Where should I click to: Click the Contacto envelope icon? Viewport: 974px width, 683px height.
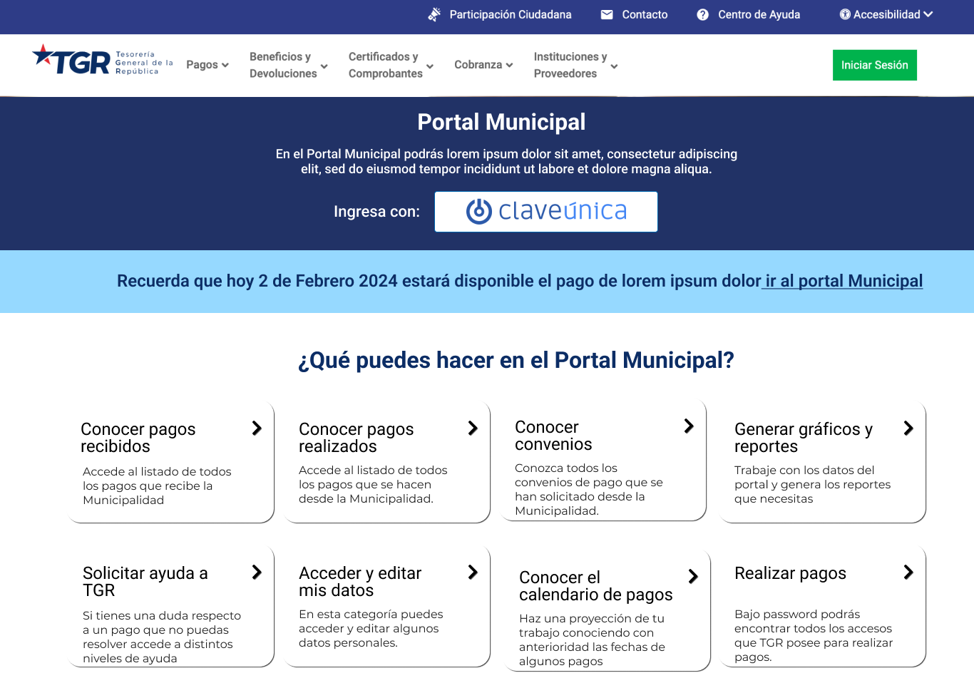click(607, 14)
